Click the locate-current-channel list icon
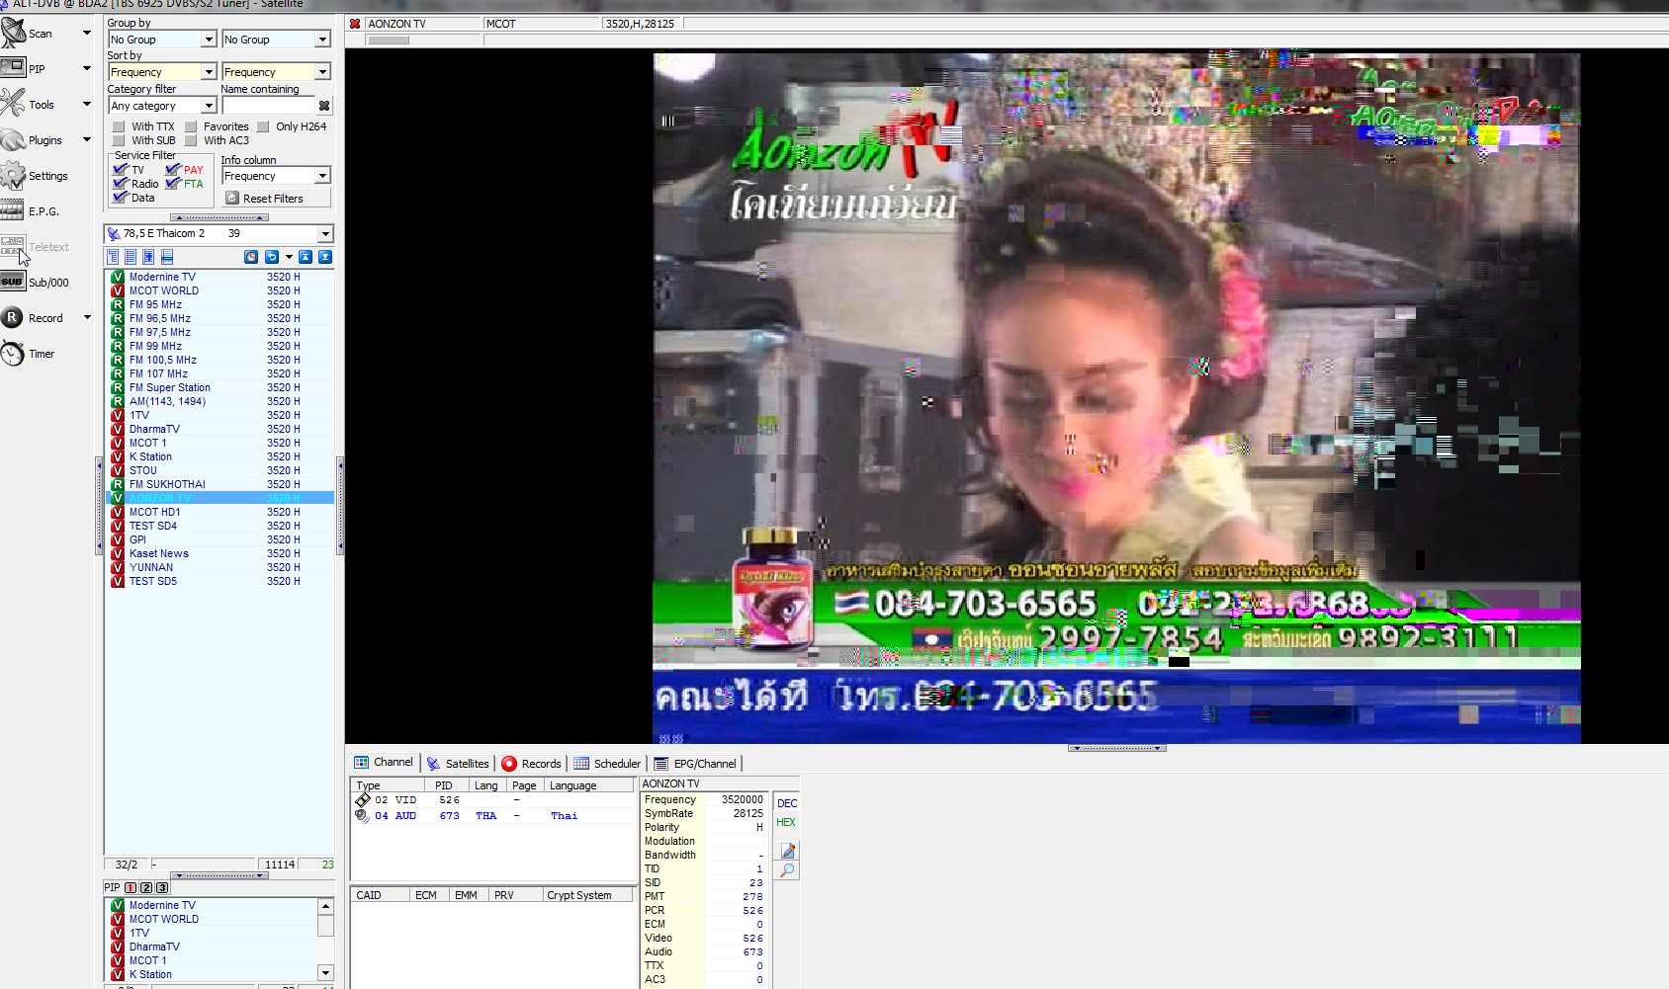This screenshot has height=989, width=1669. (148, 257)
